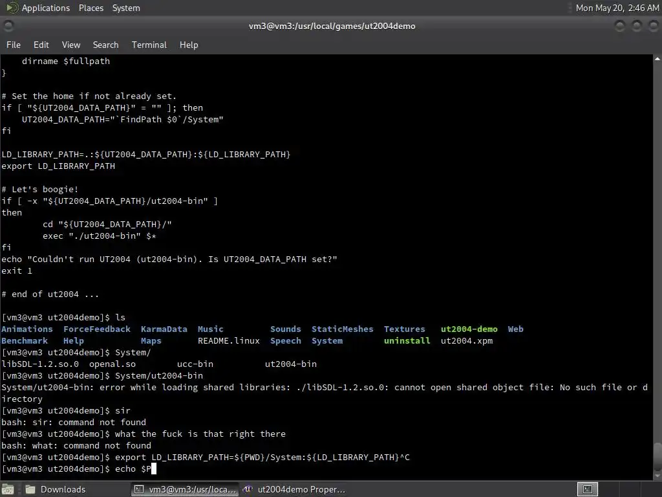Click 'libSDL-1.2.so.0' in the completion list
662x497 pixels.
click(40, 364)
